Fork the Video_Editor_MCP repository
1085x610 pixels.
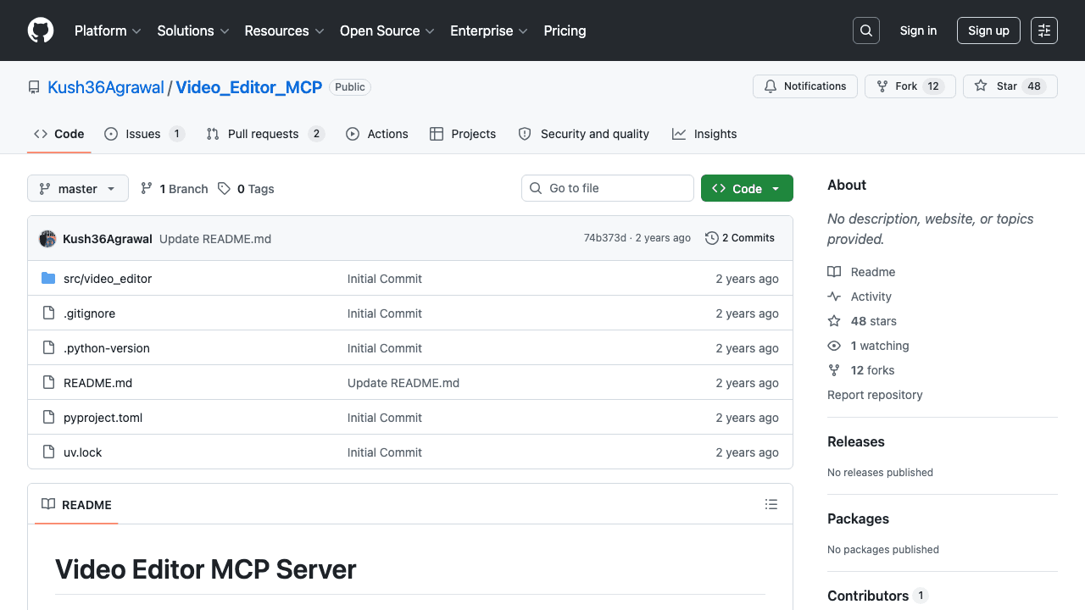910,86
